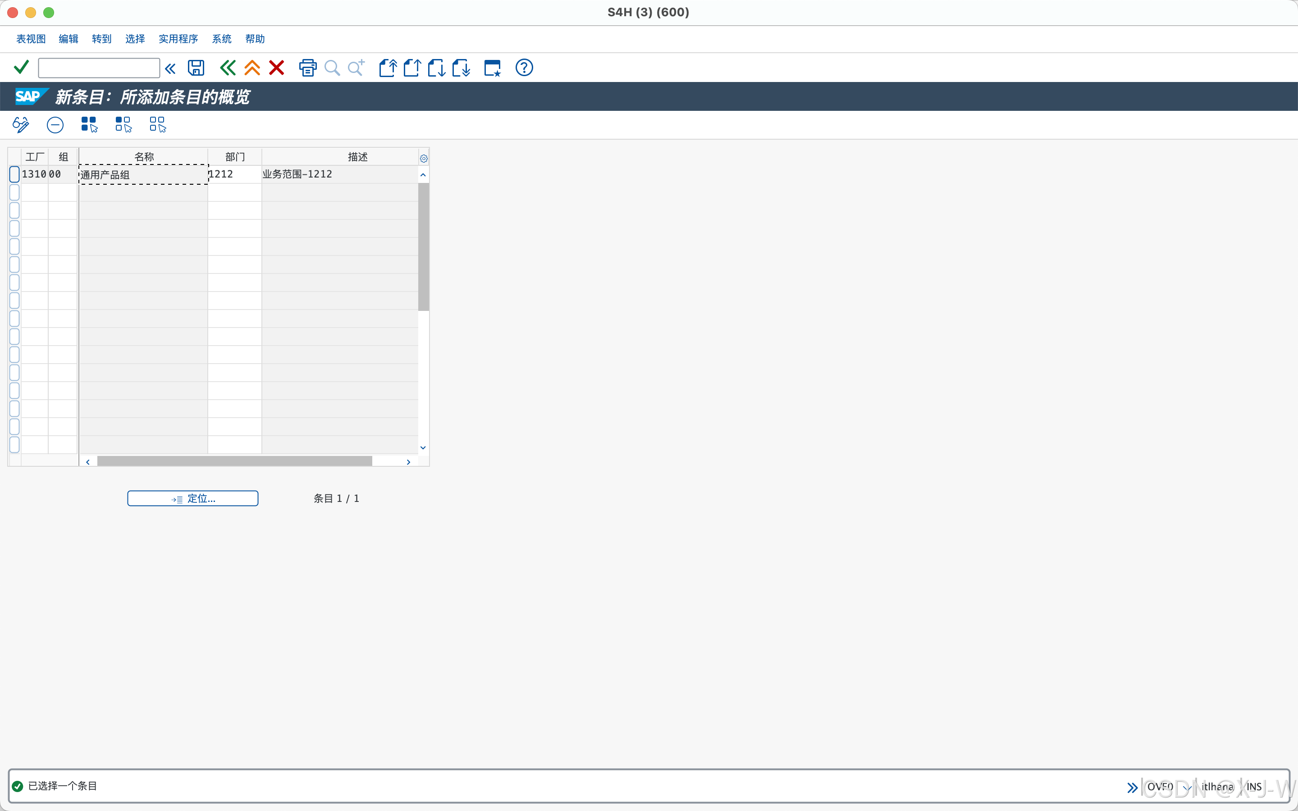Screen dimensions: 1298x811
Task: Click the green Back double-arrow icon
Action: (228, 68)
